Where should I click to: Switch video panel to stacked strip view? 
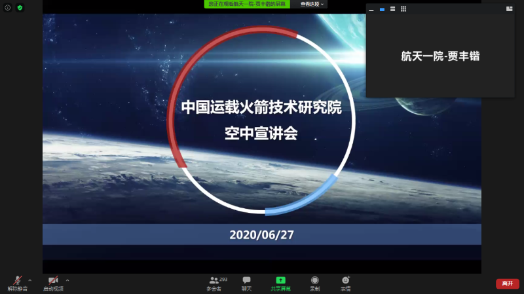pyautogui.click(x=392, y=9)
